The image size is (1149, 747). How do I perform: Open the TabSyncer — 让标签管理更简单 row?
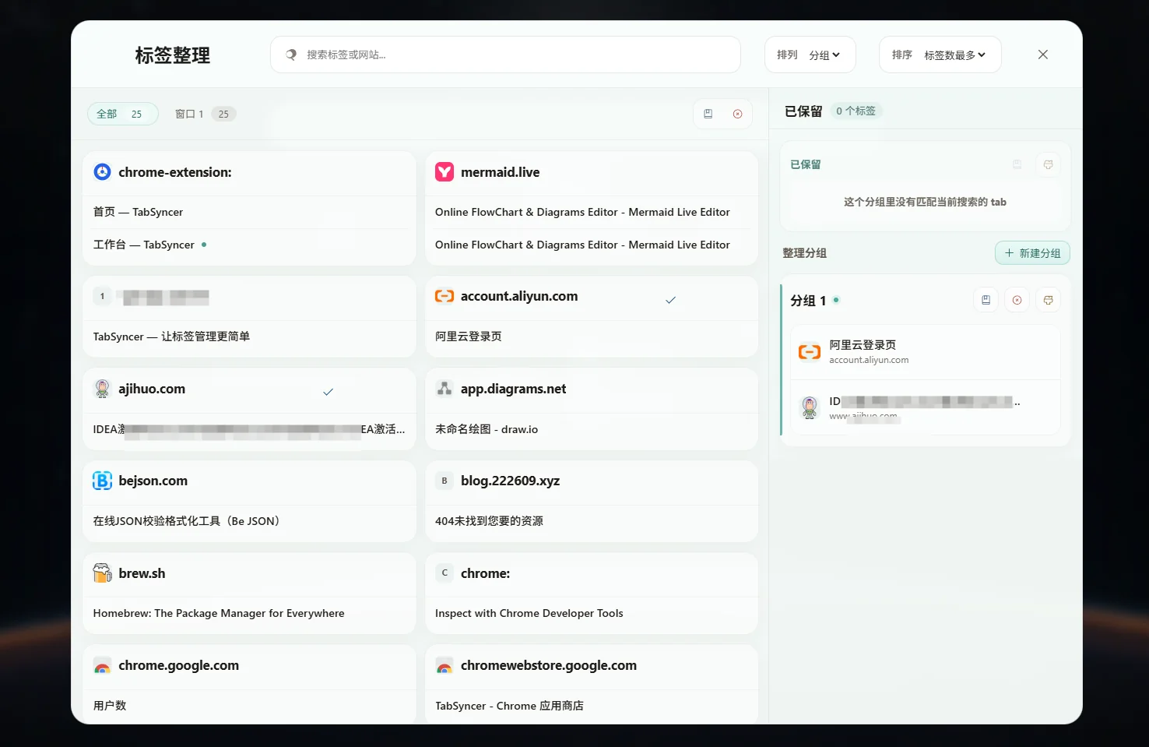249,337
